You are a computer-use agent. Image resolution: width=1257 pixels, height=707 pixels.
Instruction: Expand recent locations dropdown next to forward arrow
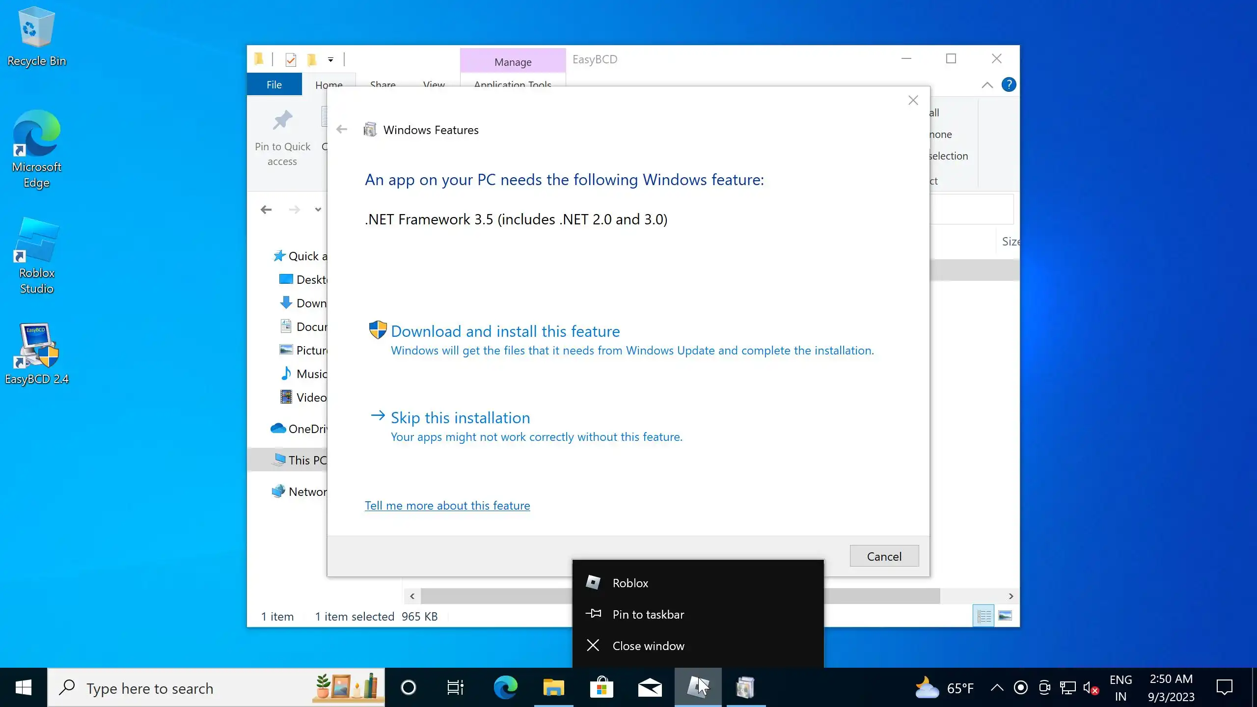(318, 210)
